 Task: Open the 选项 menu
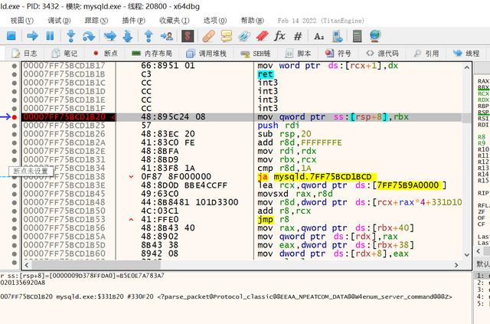click(x=214, y=21)
